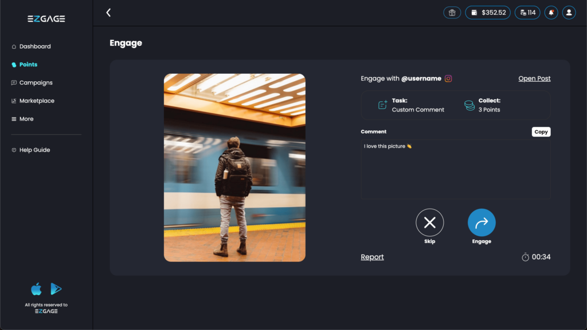Click the Google Play store icon
The height and width of the screenshot is (330, 587).
[x=56, y=289]
